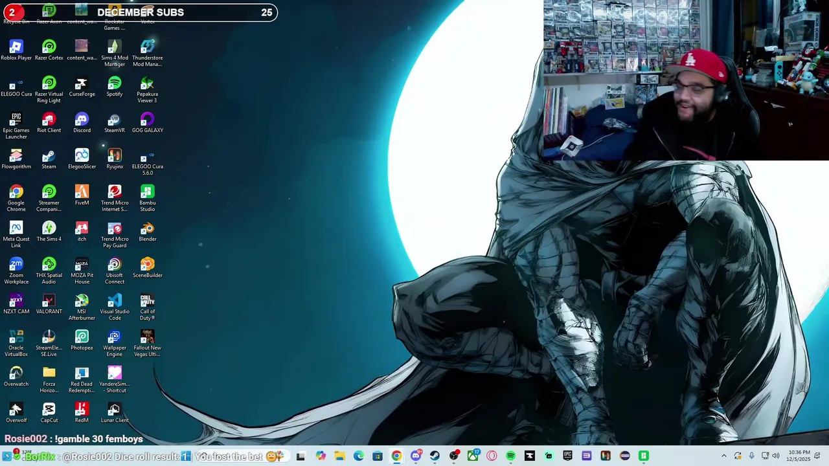Viewport: 829px width, 466px height.
Task: Open the Red Dead Redemption shortcut
Action: [x=82, y=379]
